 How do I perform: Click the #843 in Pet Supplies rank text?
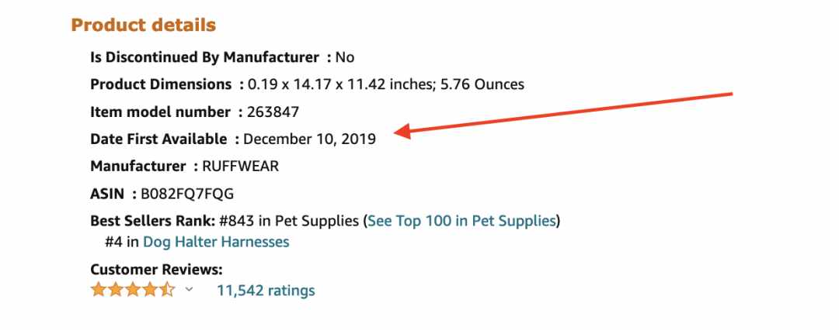point(289,221)
